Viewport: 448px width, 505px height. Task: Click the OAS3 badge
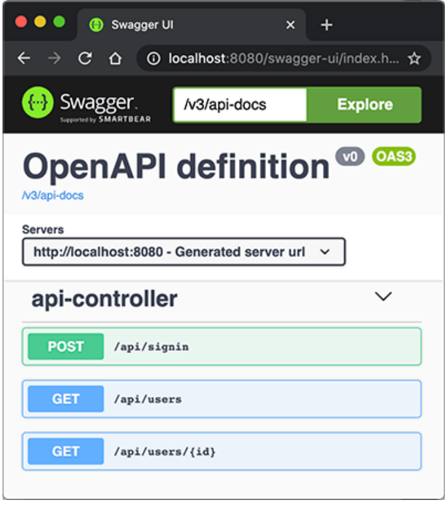tap(394, 157)
